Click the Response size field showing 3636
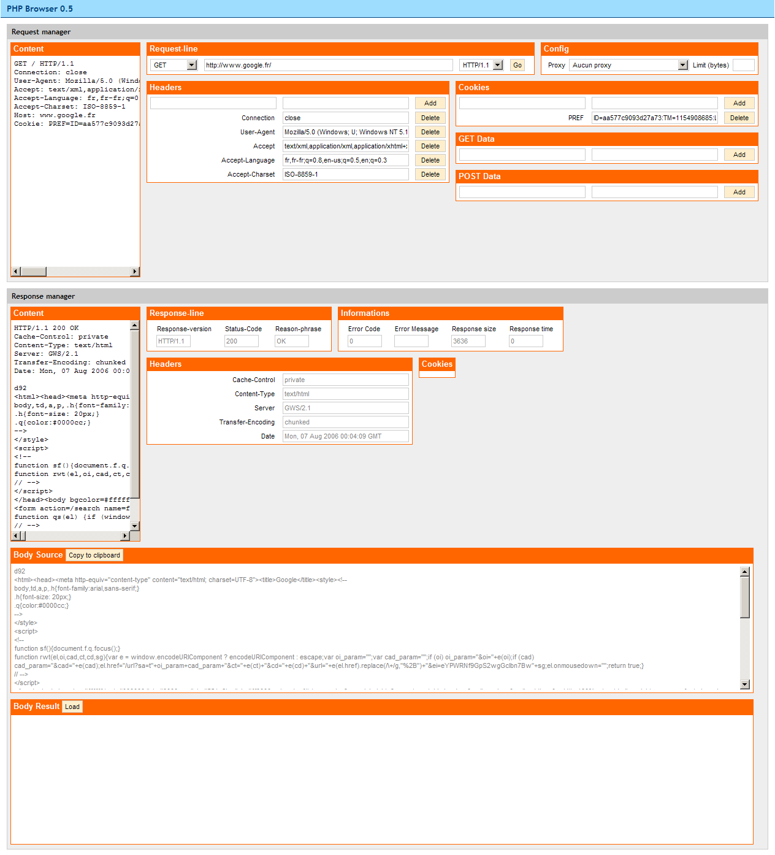The width and height of the screenshot is (775, 855). [x=468, y=341]
